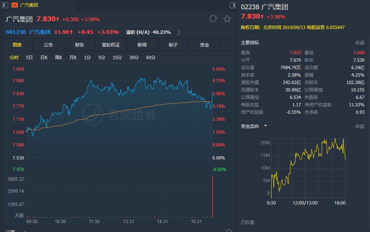This screenshot has height=232, width=370.
Task: Click the refresh quote icon
Action: pyautogui.click(x=213, y=19)
